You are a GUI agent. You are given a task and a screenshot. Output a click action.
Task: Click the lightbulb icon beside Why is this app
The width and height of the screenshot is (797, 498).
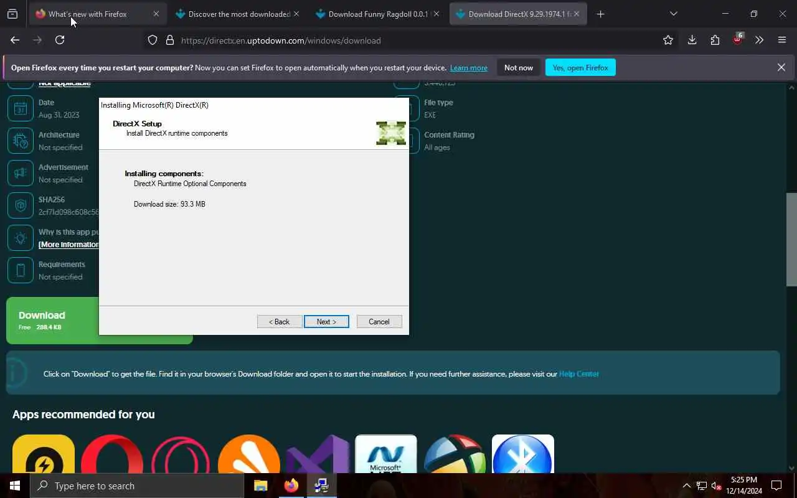(x=21, y=238)
